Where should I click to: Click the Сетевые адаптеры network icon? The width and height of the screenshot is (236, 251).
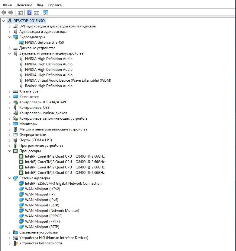(15, 178)
